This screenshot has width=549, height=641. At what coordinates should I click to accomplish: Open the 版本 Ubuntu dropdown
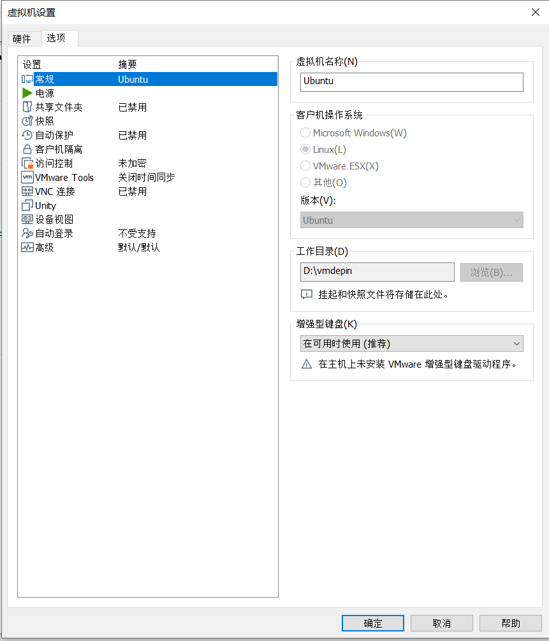411,220
